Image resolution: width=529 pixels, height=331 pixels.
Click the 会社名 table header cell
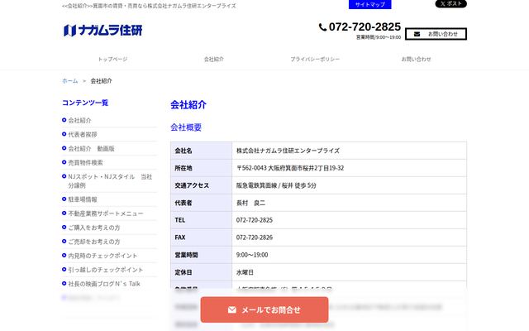pos(202,151)
